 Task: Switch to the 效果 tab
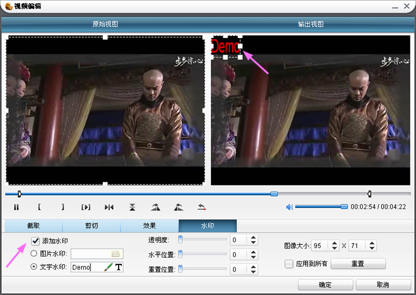(x=149, y=226)
